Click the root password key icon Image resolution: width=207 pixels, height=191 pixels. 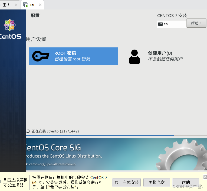coord(41,56)
